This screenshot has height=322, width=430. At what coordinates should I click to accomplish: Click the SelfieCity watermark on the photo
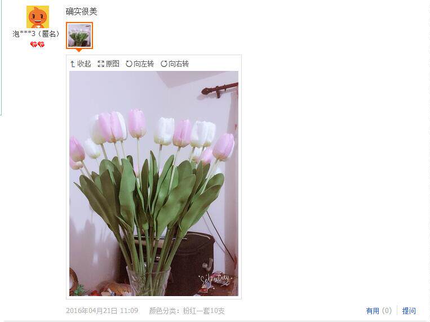coord(215,279)
